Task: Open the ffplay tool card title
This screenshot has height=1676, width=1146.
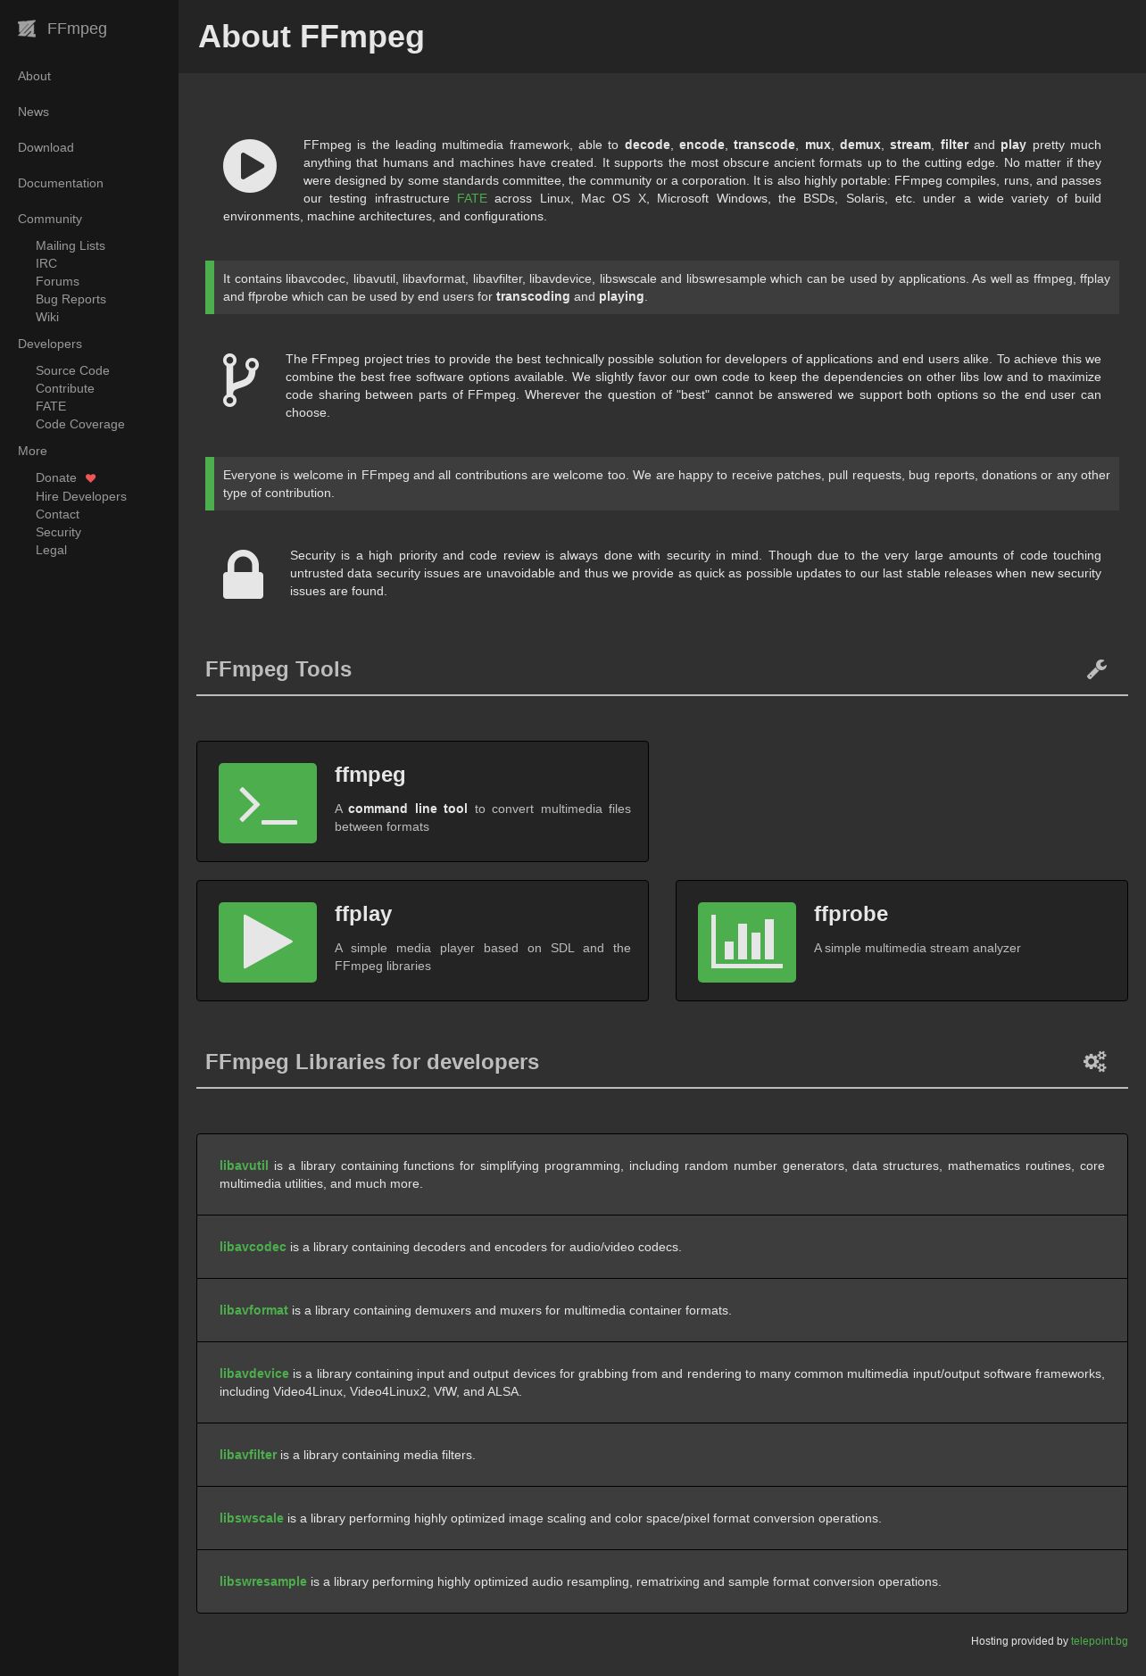Action: pos(363,914)
